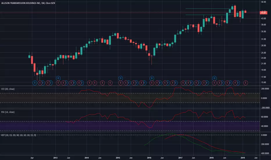This screenshot has height=160, width=271.
Task: Click the first E earnings marker of 2014
Action: [89, 83]
